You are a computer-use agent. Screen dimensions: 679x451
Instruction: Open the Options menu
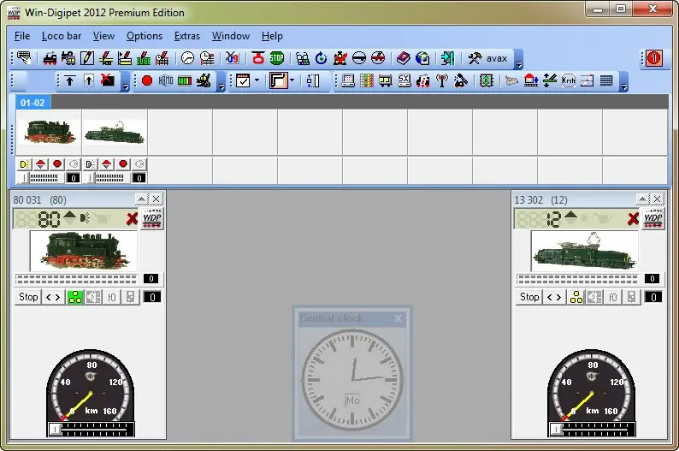(145, 36)
